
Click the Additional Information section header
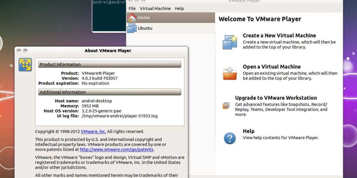click(109, 92)
